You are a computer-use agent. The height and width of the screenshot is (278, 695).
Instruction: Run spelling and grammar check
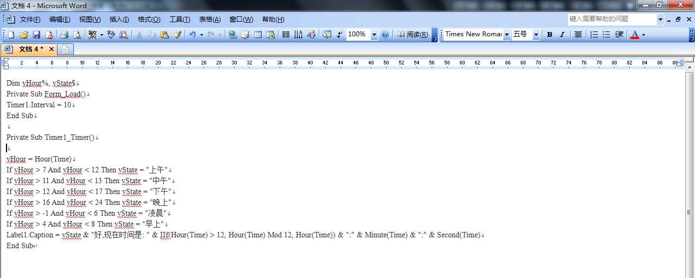click(x=111, y=34)
